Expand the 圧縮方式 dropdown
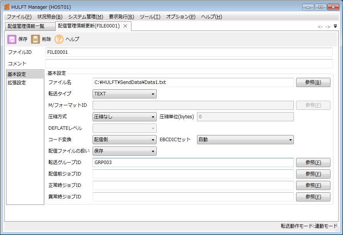Viewport: 343px width, 235px height. pyautogui.click(x=125, y=117)
